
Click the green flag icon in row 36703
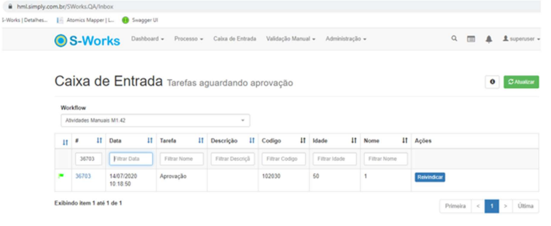pyautogui.click(x=61, y=176)
